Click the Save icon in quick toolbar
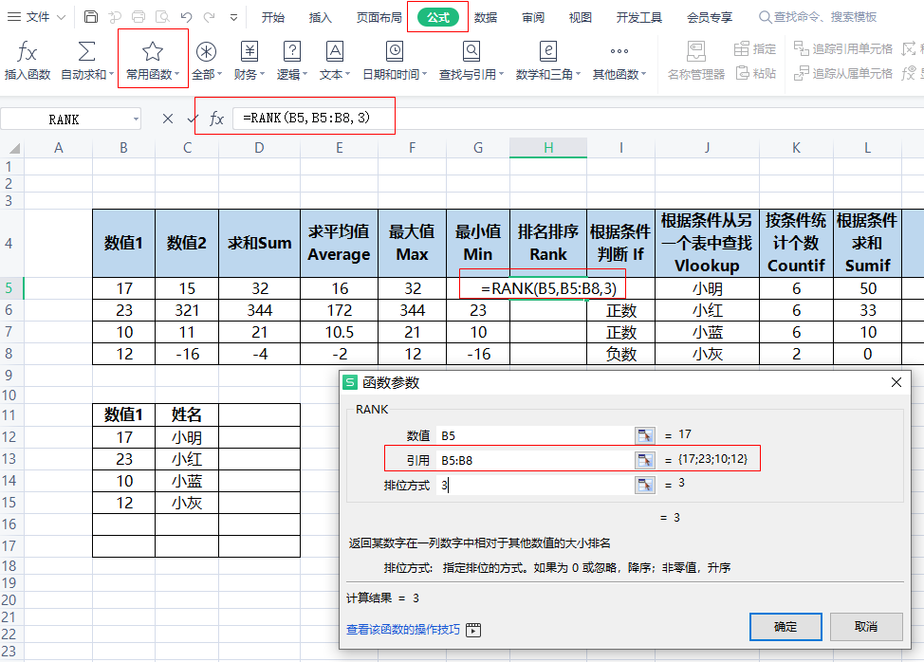The image size is (924, 662). tap(91, 17)
